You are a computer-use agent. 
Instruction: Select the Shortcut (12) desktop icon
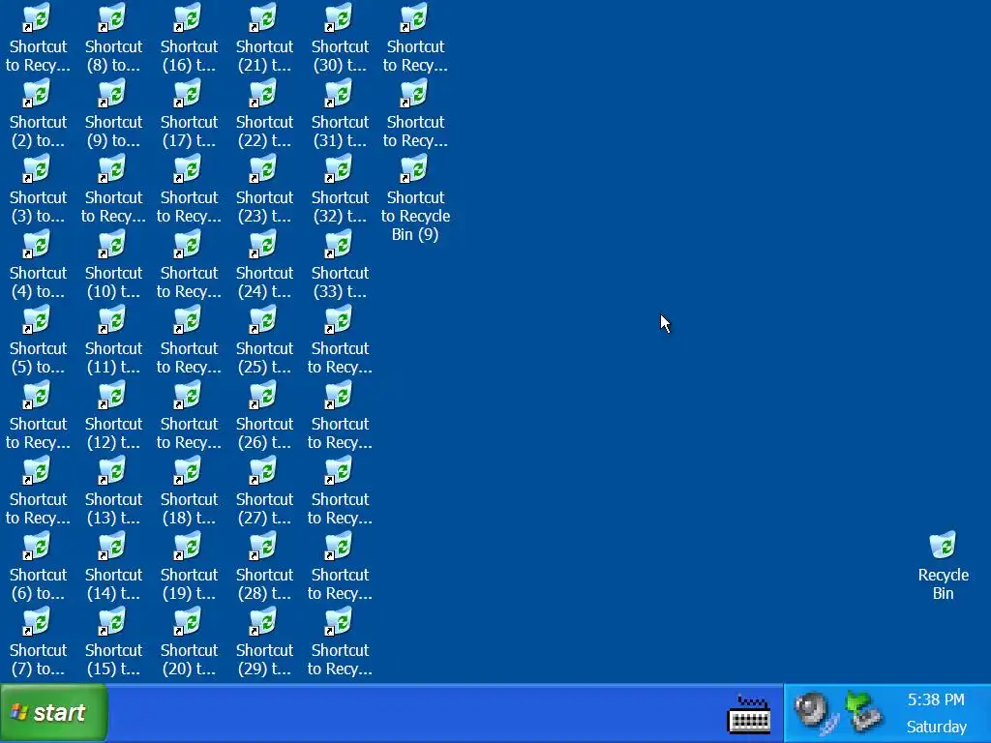(x=114, y=416)
